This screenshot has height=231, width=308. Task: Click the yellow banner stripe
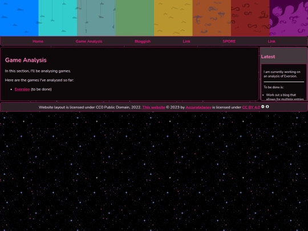[x=173, y=18]
